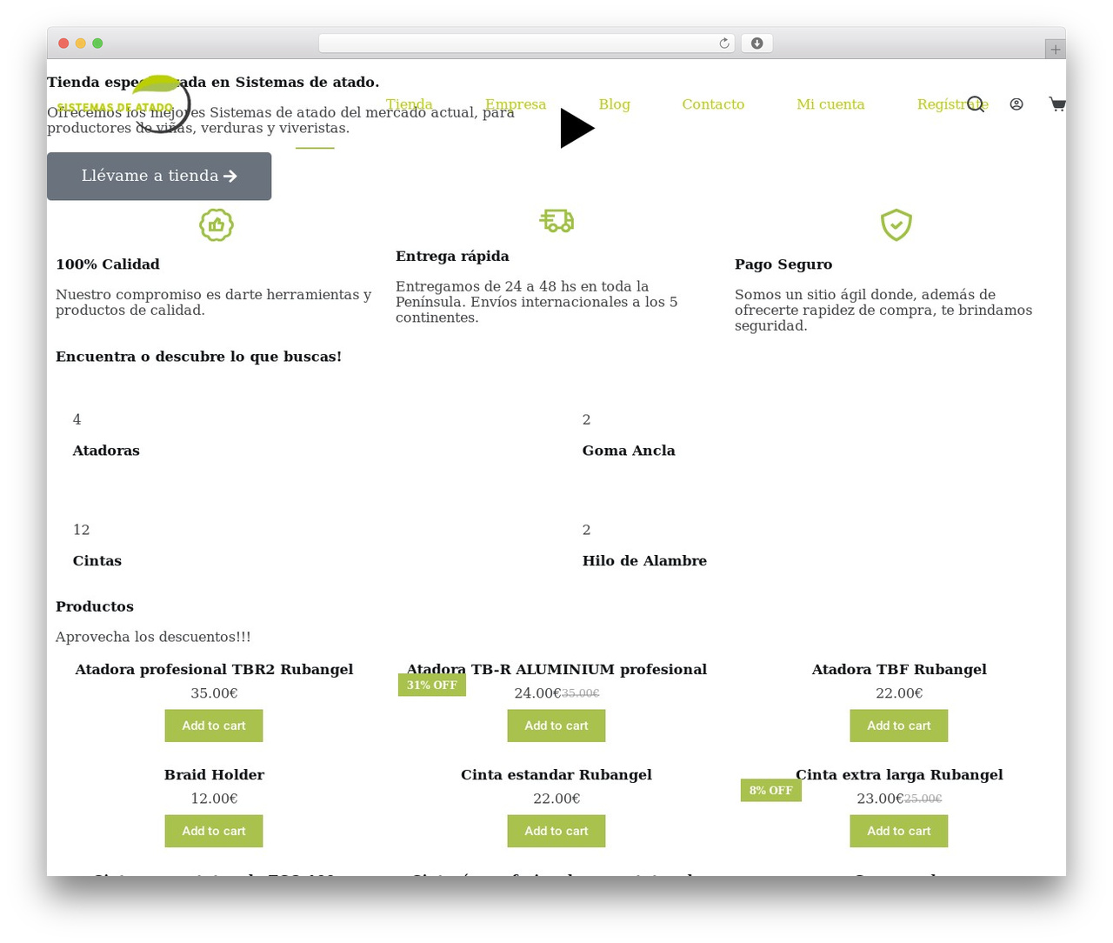The image size is (1113, 943).
Task: Click the Pago Seguro heading
Action: pos(783,264)
